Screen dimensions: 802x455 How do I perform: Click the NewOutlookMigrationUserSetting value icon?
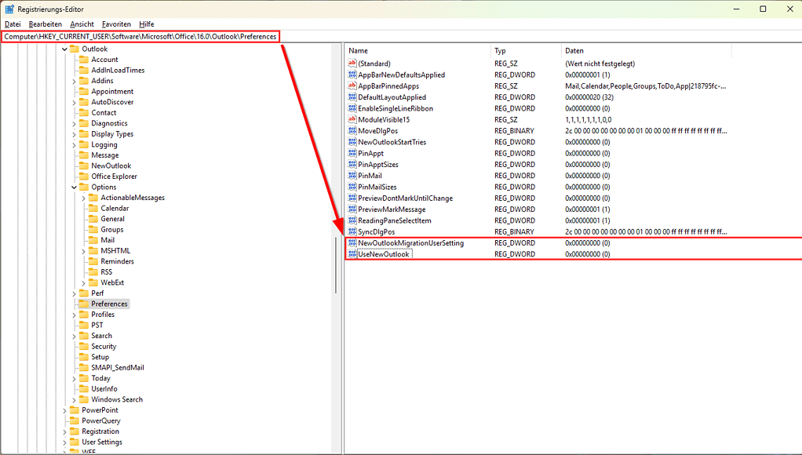352,243
